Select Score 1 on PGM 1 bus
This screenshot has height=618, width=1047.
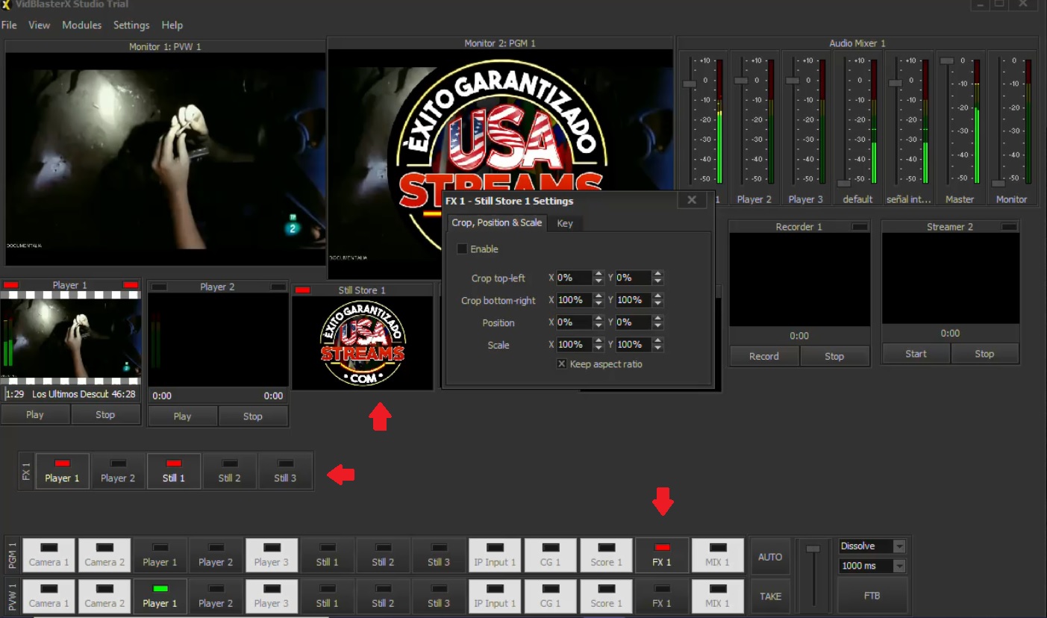(607, 555)
